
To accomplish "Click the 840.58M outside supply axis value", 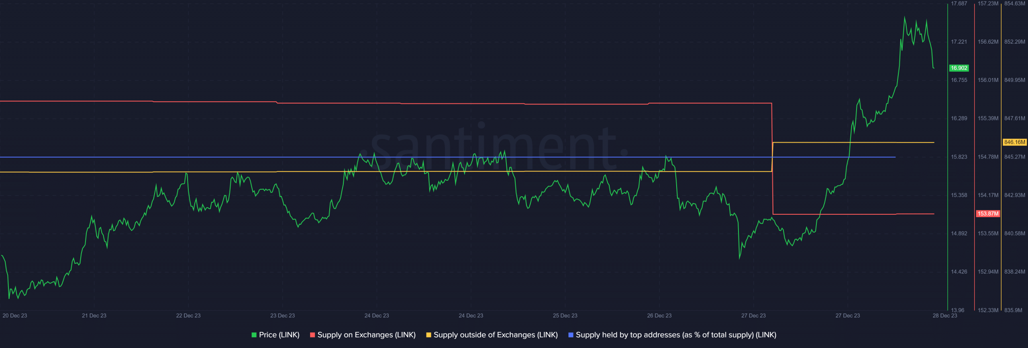I will tap(1015, 234).
